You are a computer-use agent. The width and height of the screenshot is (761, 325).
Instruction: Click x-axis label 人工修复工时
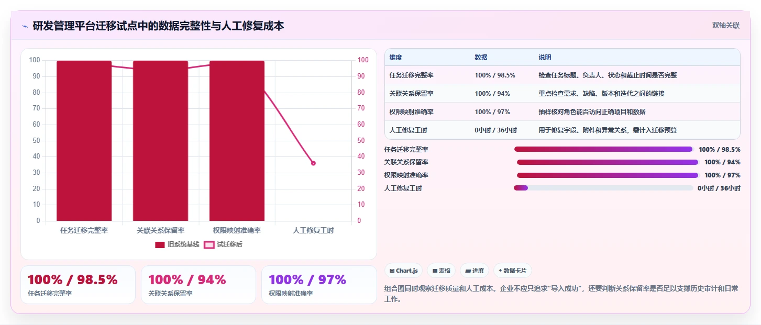313,230
